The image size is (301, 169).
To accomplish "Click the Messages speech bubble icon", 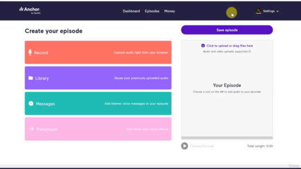I will tap(31, 103).
